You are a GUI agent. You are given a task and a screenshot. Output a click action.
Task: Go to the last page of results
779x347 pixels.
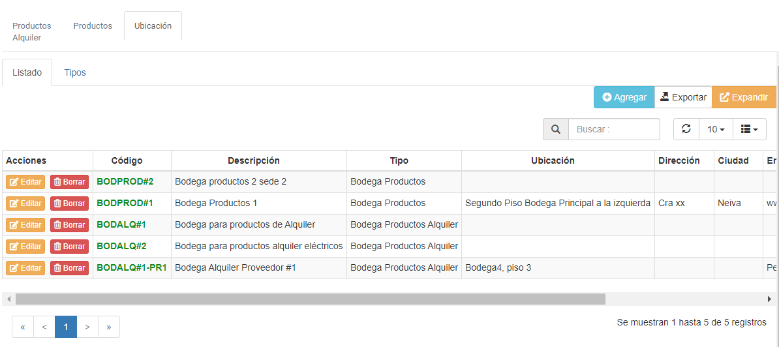[x=108, y=327]
